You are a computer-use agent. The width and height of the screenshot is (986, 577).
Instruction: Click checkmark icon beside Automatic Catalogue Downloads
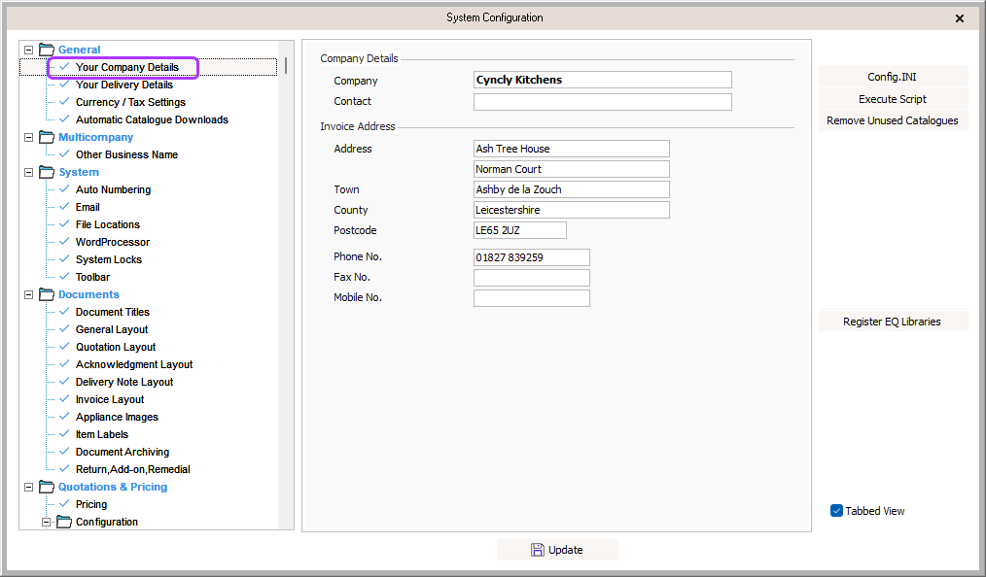point(64,119)
